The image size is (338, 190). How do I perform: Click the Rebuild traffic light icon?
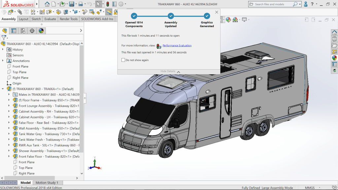(108, 4)
